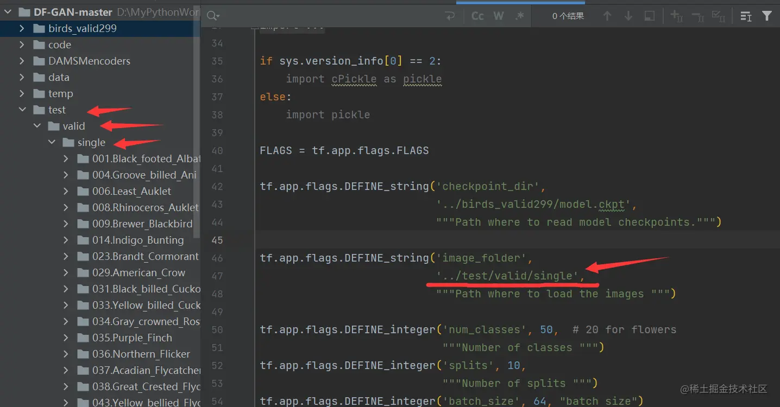Expand the code folder chevron
The image size is (780, 407).
pos(22,44)
